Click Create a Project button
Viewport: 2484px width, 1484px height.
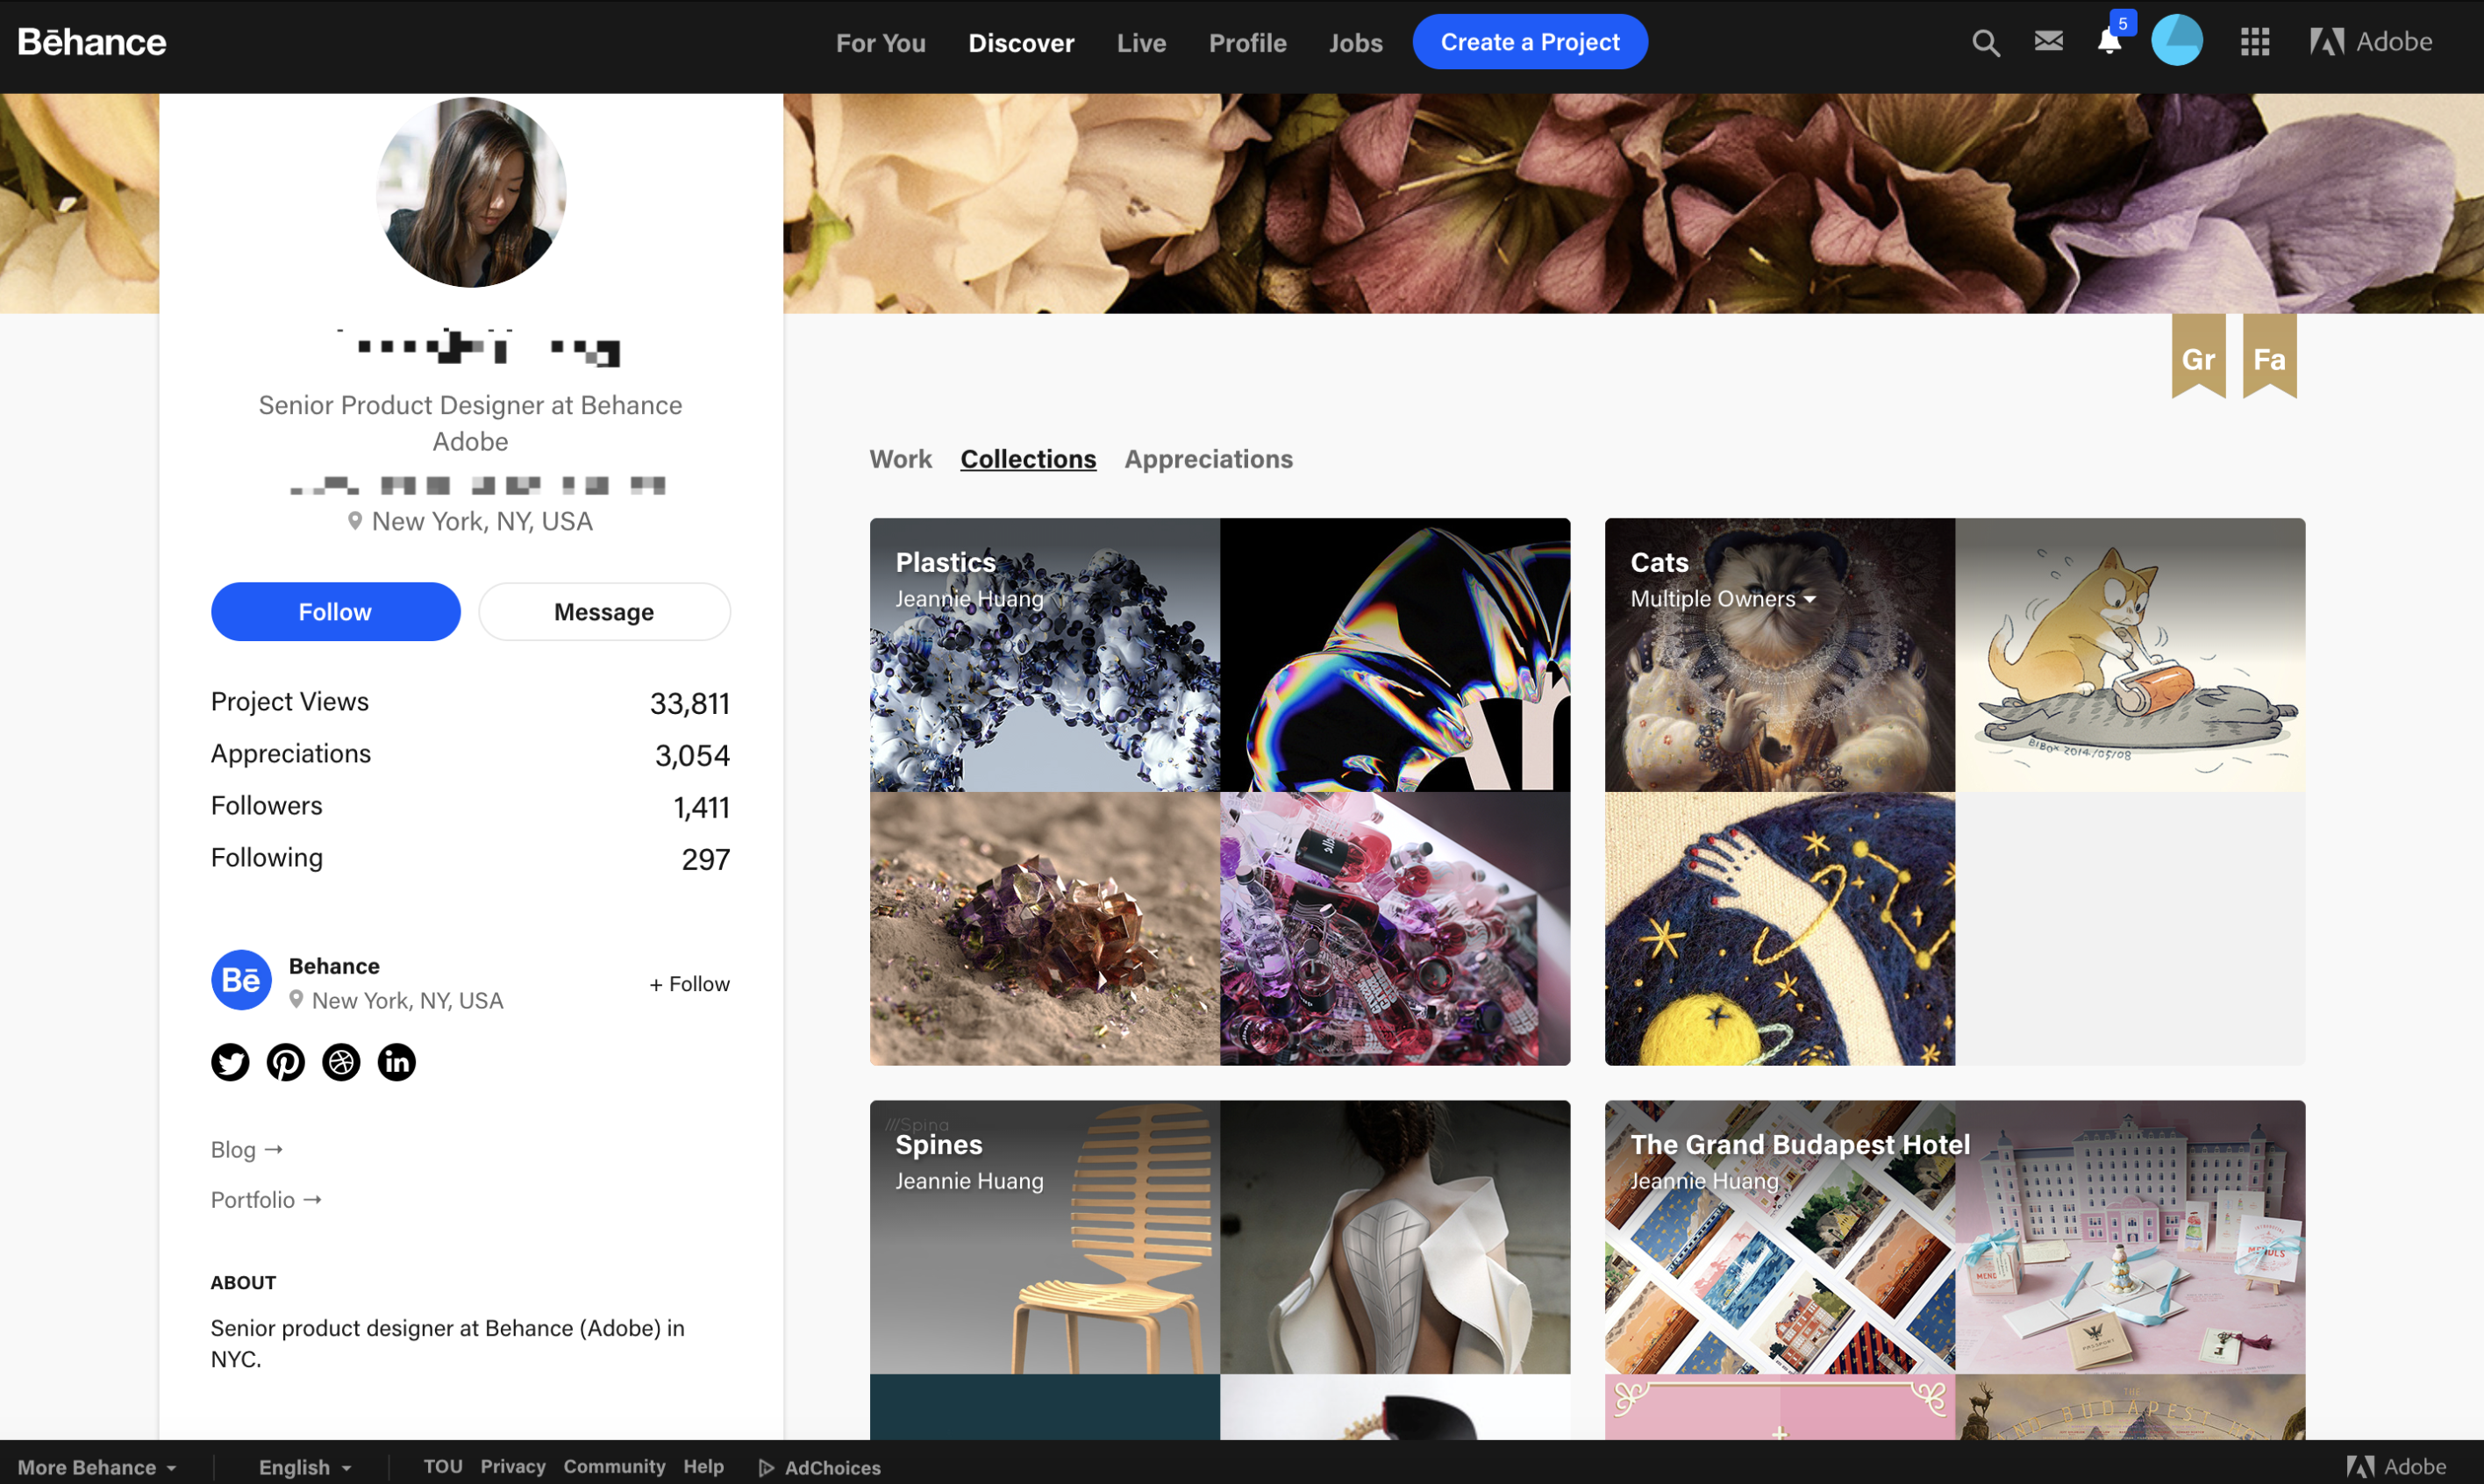(1530, 42)
